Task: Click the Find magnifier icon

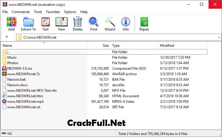Action: coord(93,22)
